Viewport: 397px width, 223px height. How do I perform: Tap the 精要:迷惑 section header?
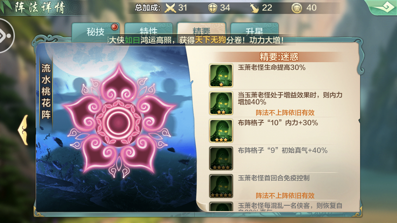click(279, 56)
